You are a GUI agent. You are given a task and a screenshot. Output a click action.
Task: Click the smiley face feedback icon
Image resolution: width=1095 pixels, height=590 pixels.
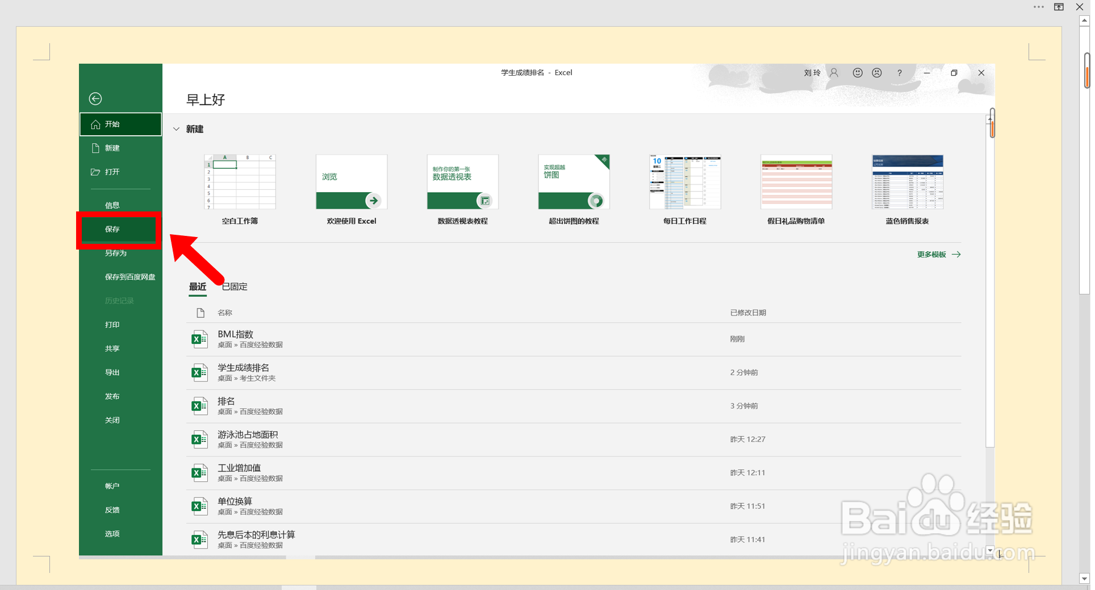coord(858,73)
